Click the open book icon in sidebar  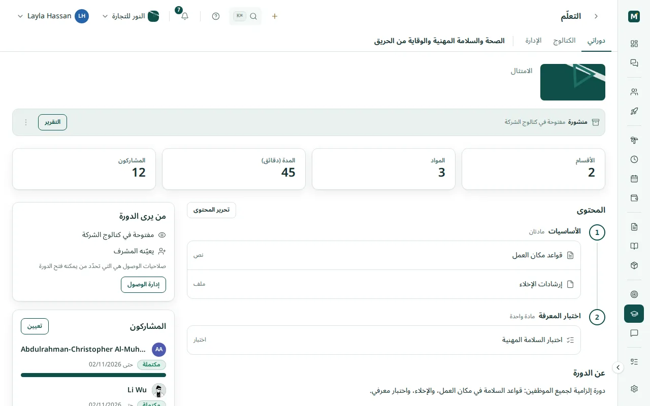pyautogui.click(x=634, y=246)
